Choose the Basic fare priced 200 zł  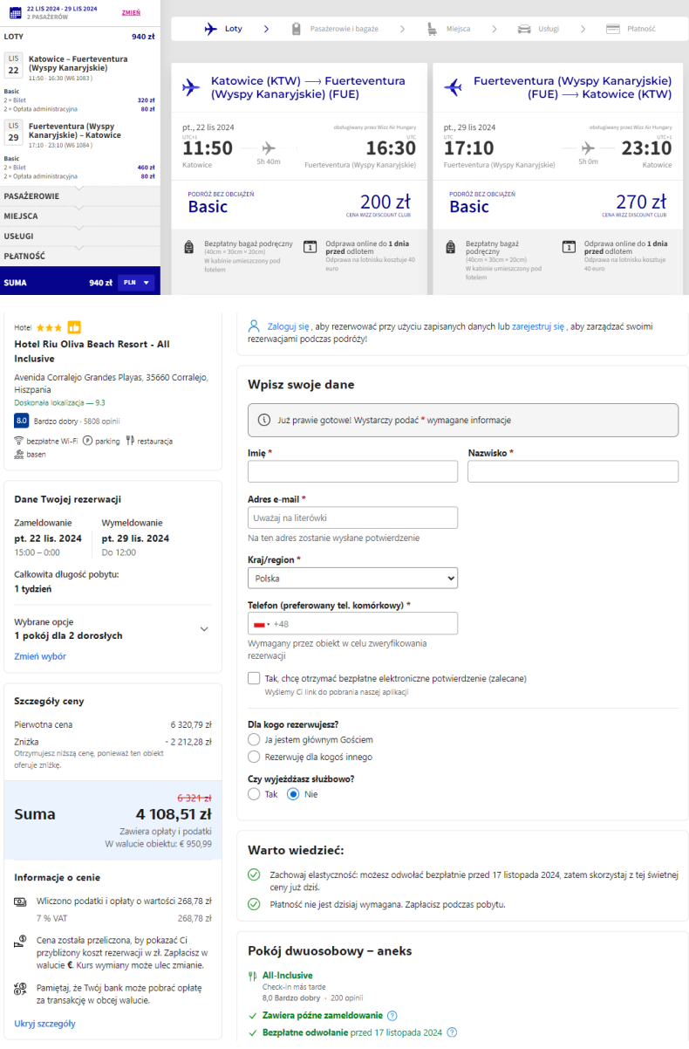(299, 204)
